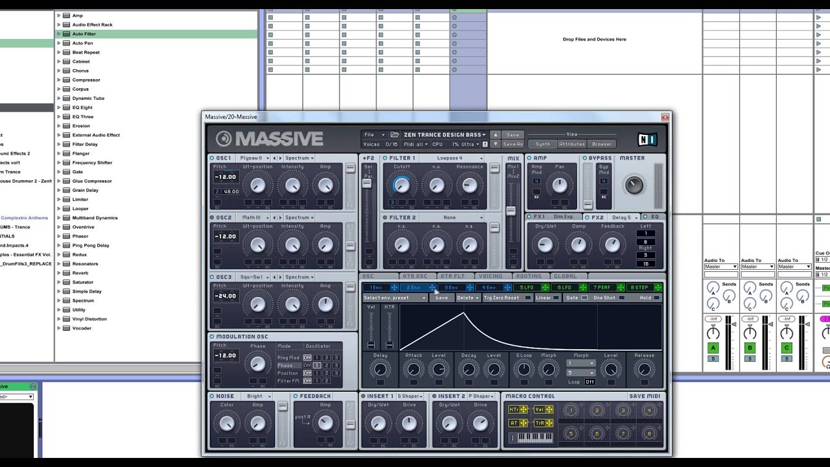Click the previous preset up arrow
The height and width of the screenshot is (467, 830).
click(x=496, y=134)
